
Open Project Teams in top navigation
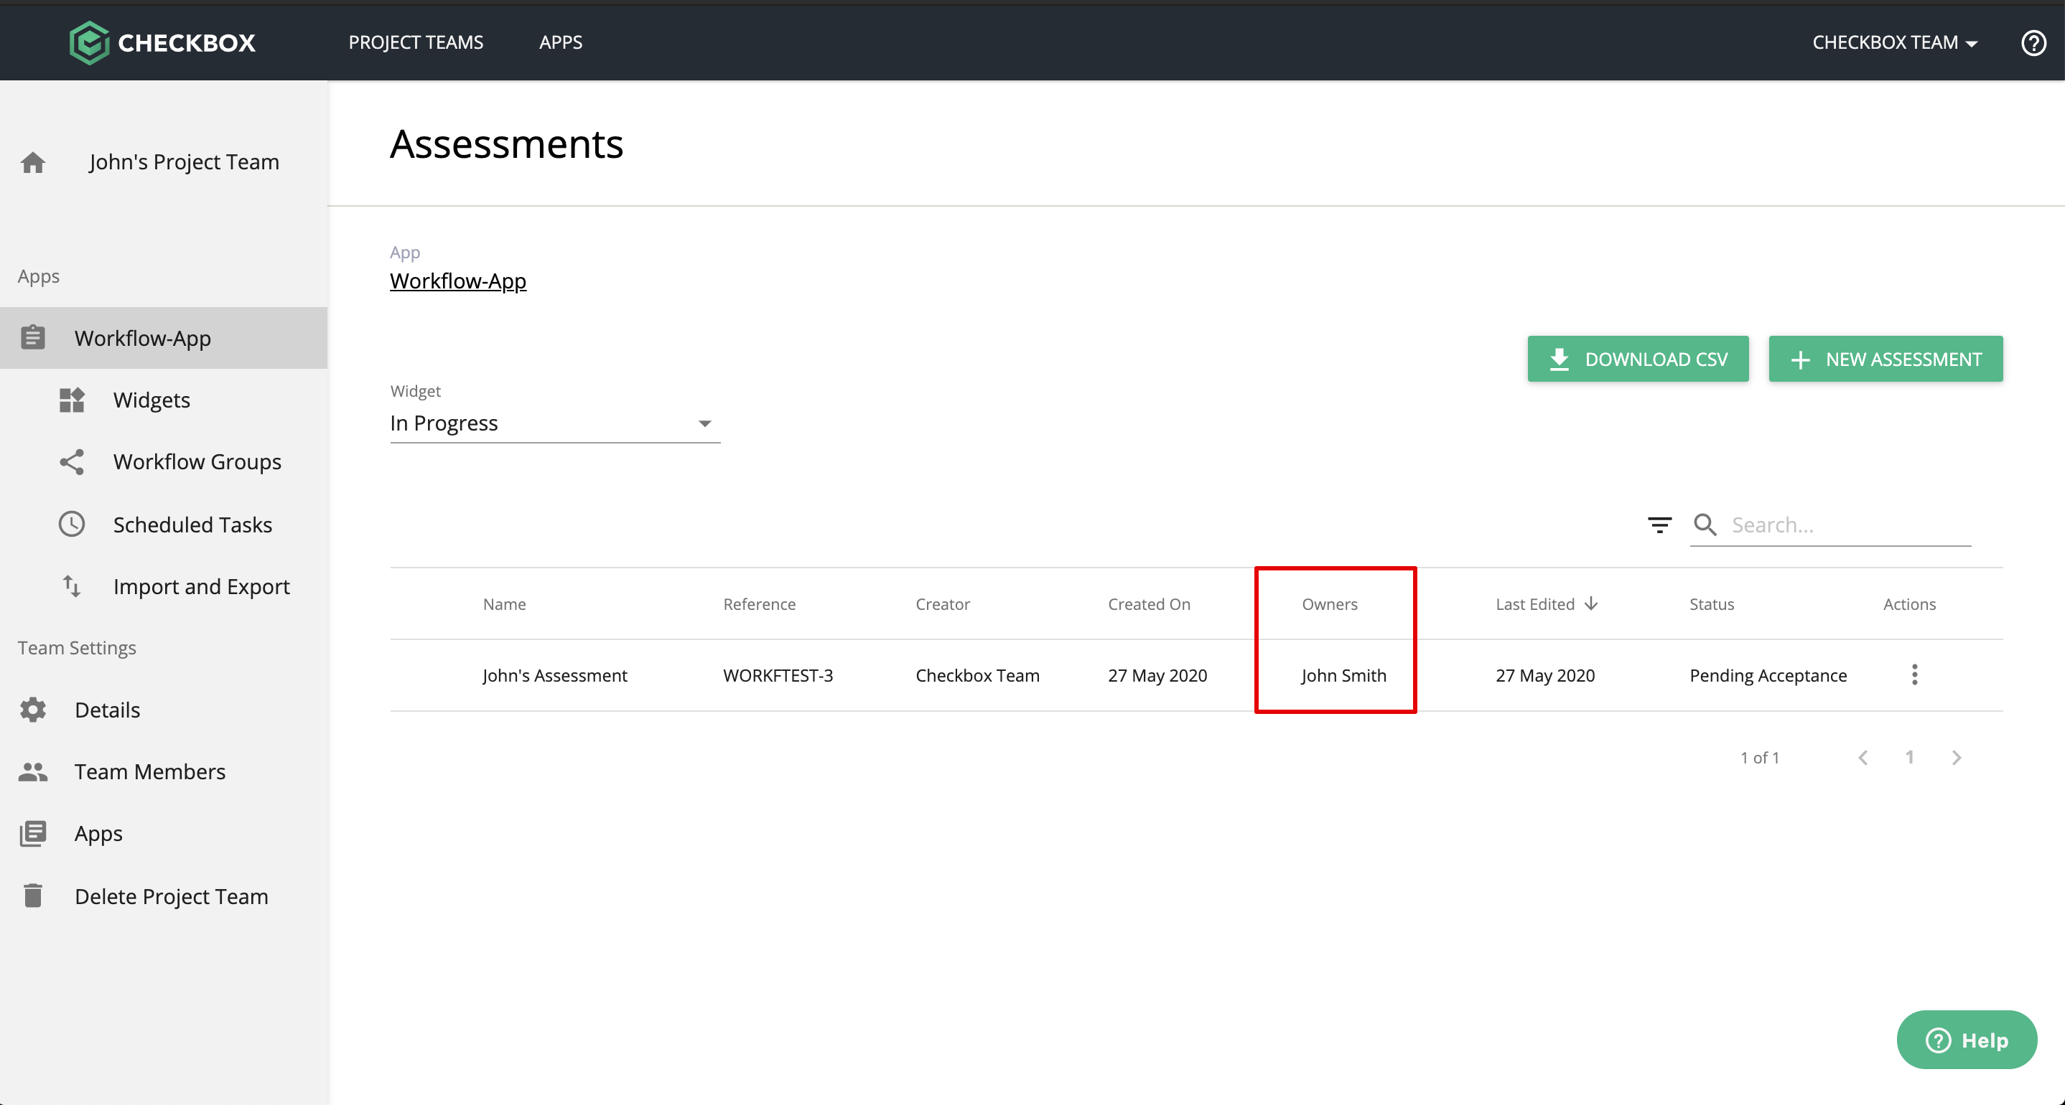coord(416,42)
